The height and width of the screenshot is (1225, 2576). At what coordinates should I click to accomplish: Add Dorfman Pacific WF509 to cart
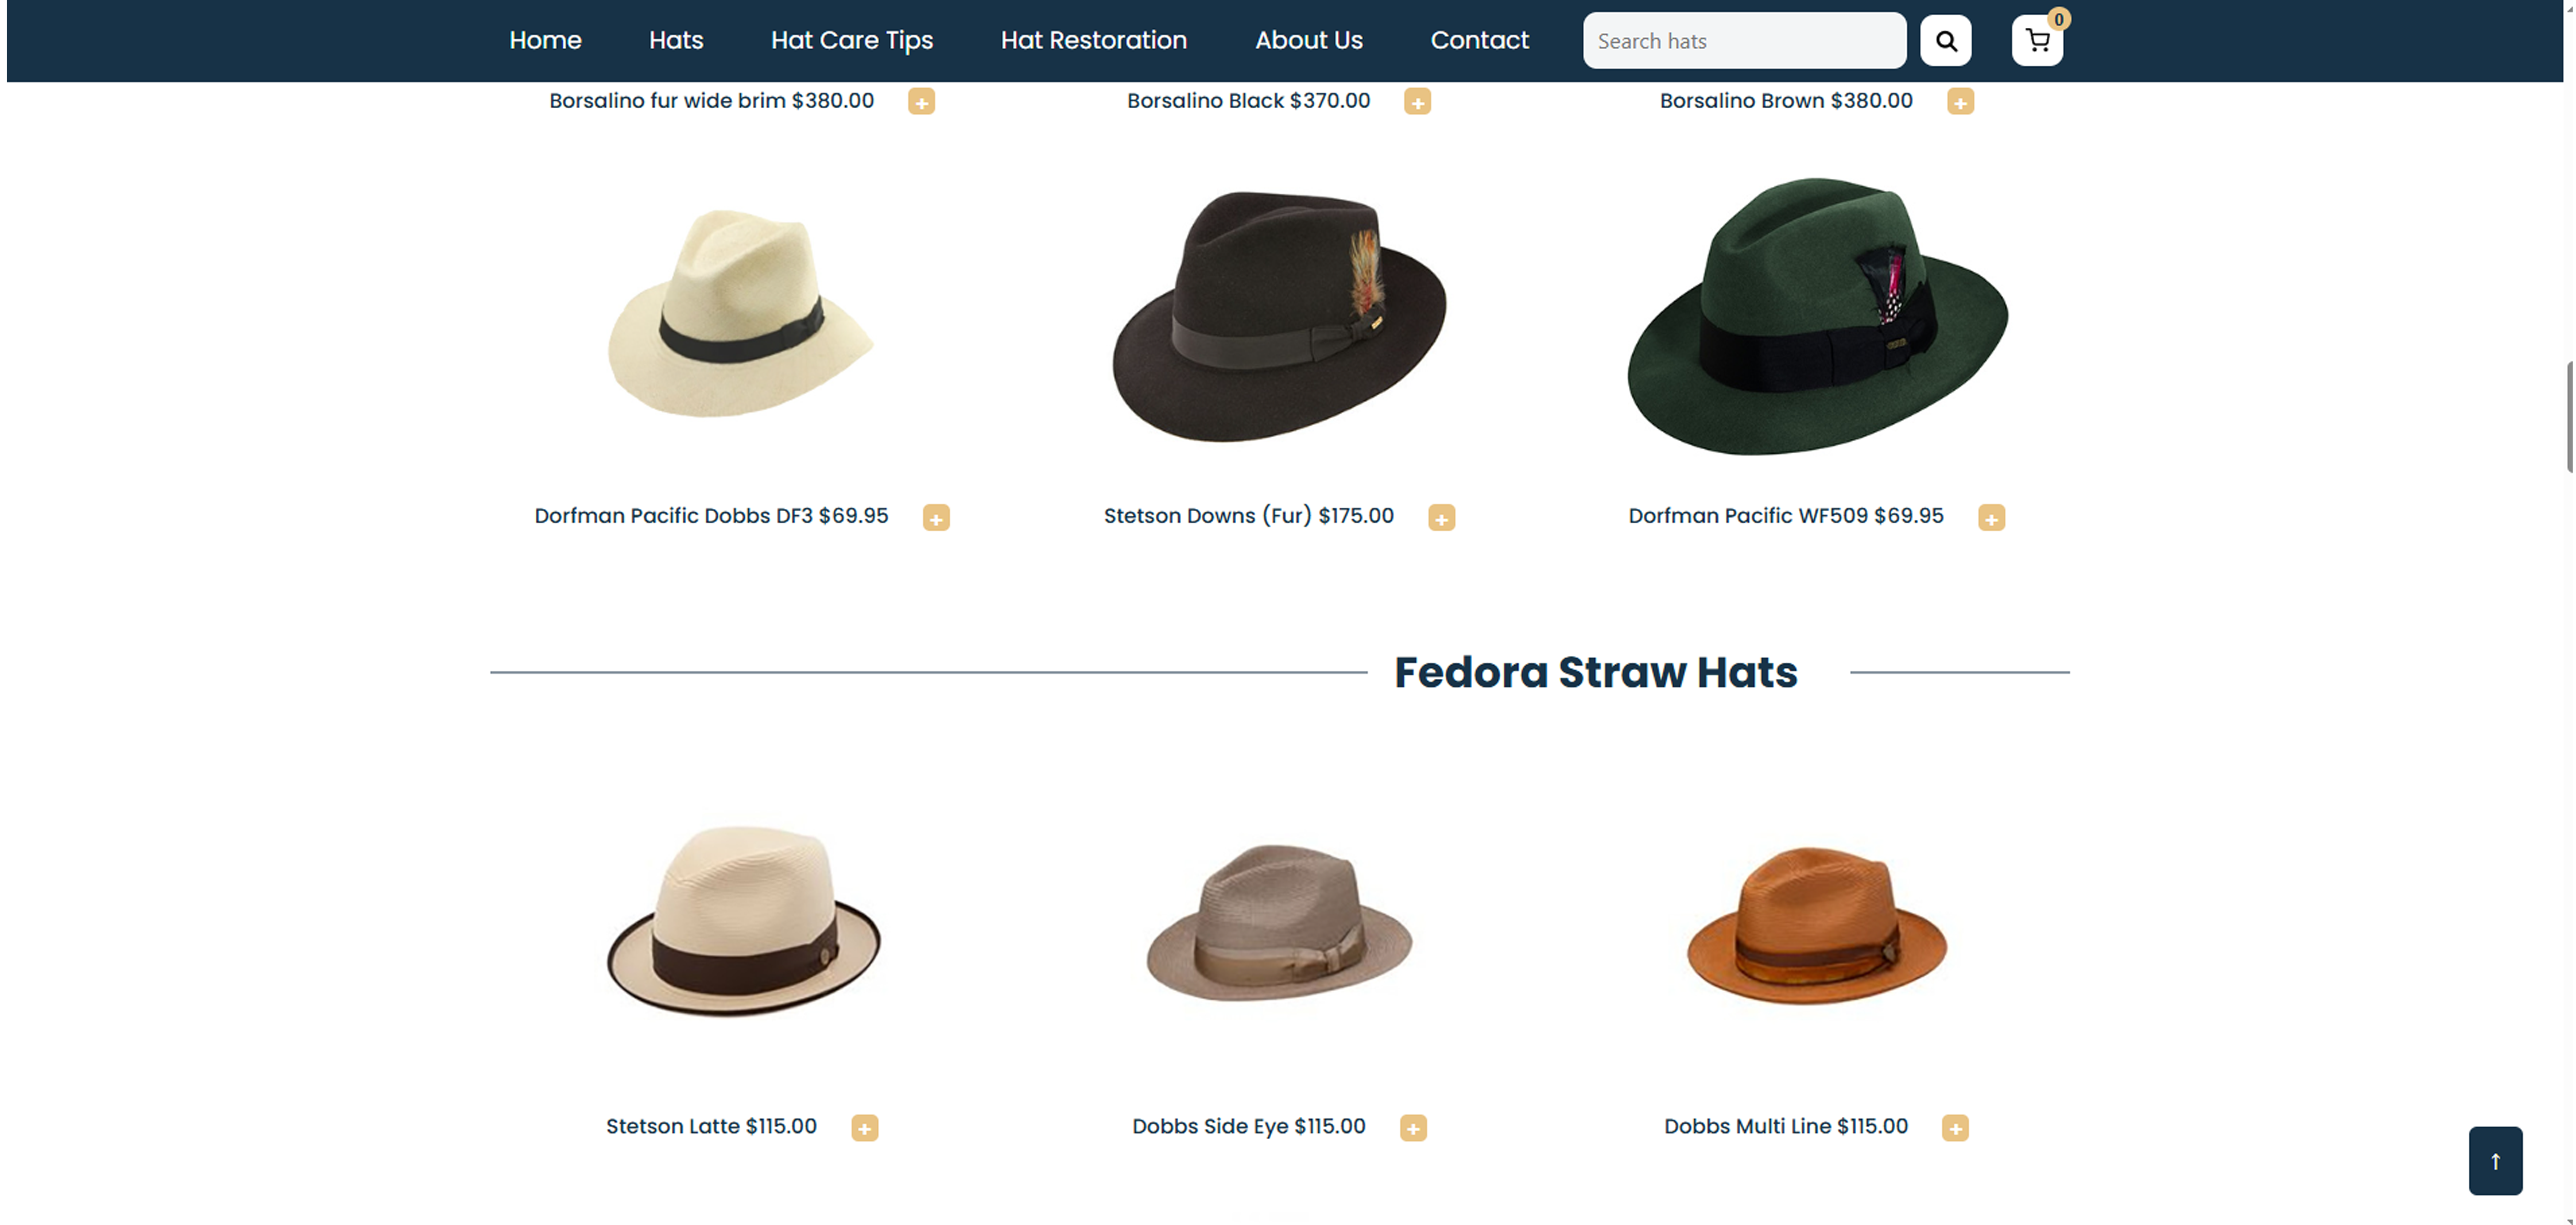point(1991,518)
